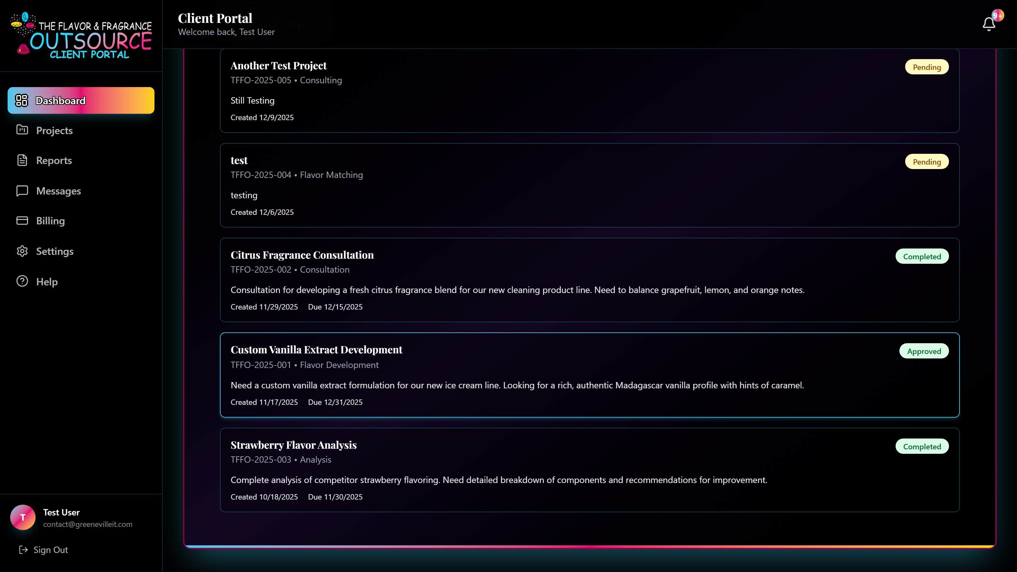
Task: Select the Dashboard grid icon
Action: (x=22, y=101)
